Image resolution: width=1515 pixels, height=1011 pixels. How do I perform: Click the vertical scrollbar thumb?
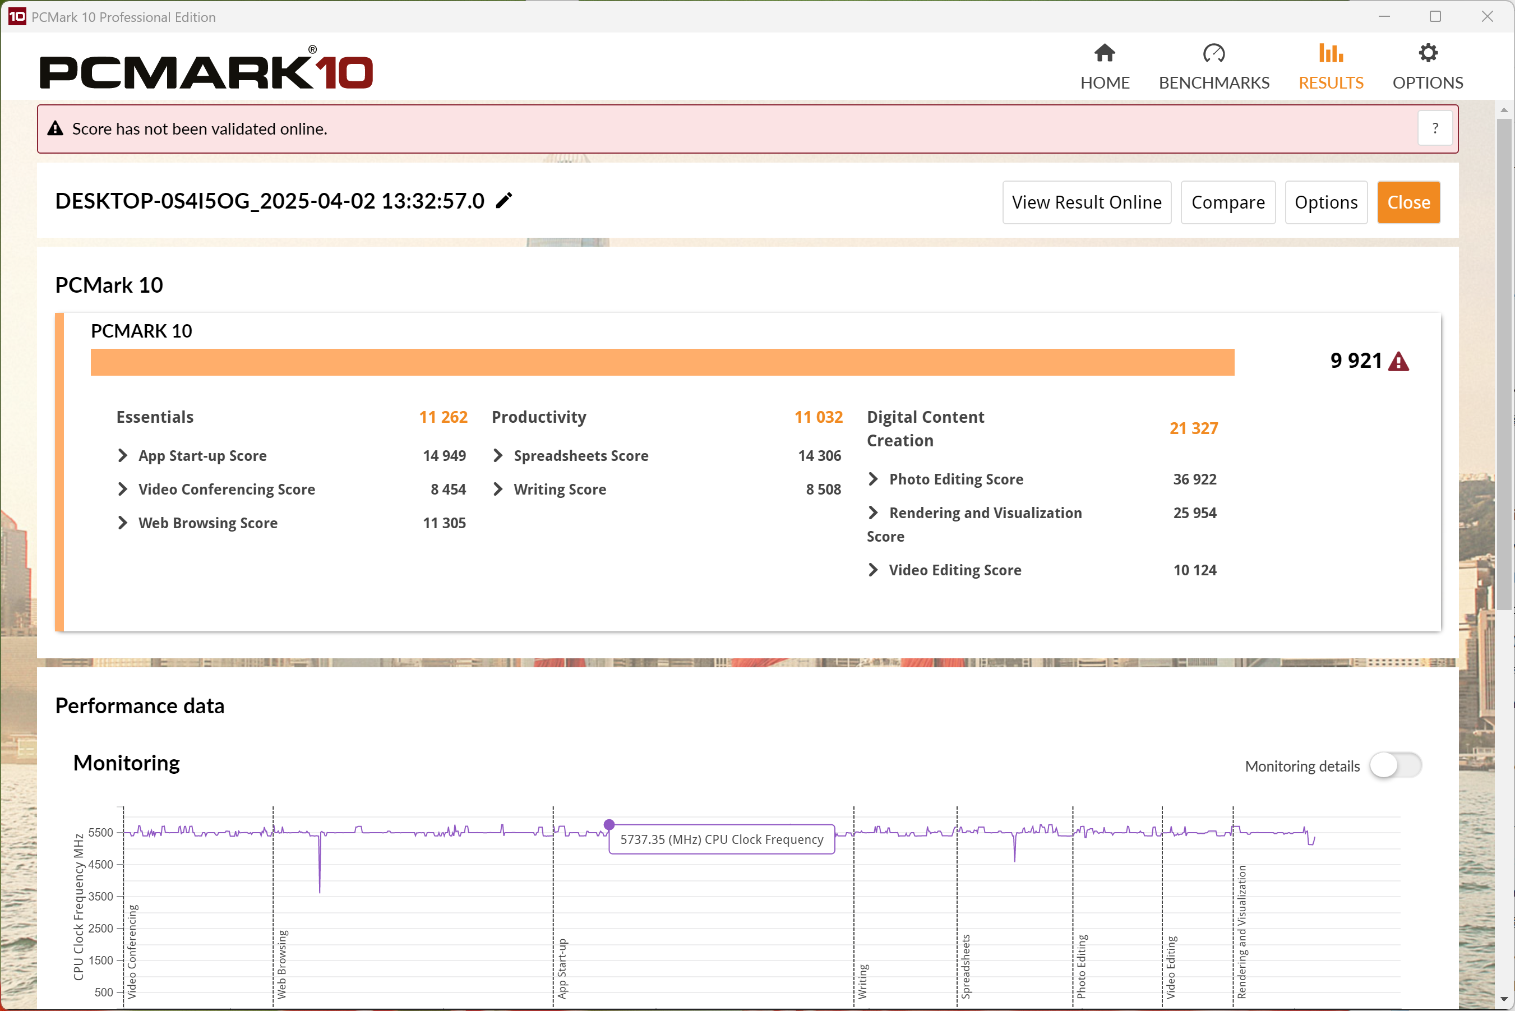pos(1504,364)
